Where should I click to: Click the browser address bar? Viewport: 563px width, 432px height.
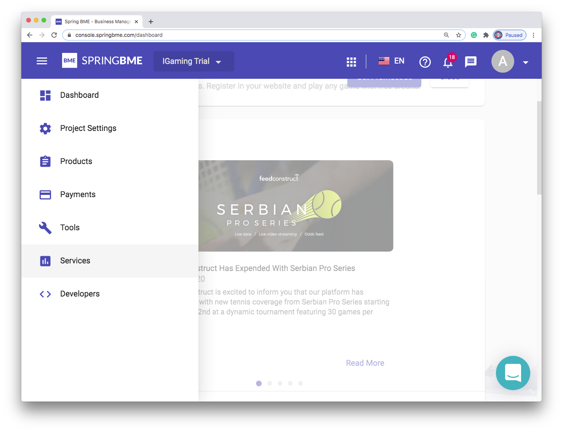[251, 35]
